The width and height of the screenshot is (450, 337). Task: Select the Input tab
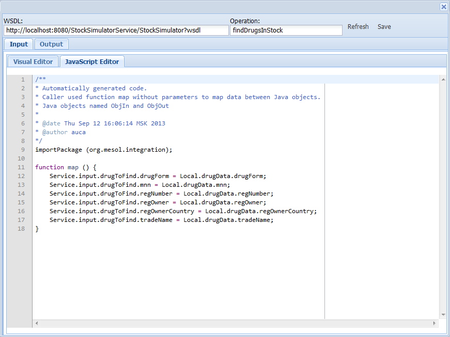[x=18, y=44]
